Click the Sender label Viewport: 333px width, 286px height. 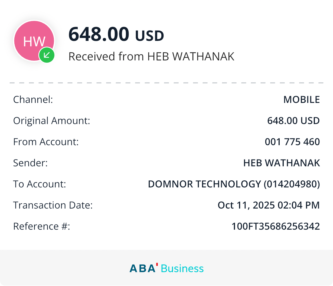pos(30,163)
